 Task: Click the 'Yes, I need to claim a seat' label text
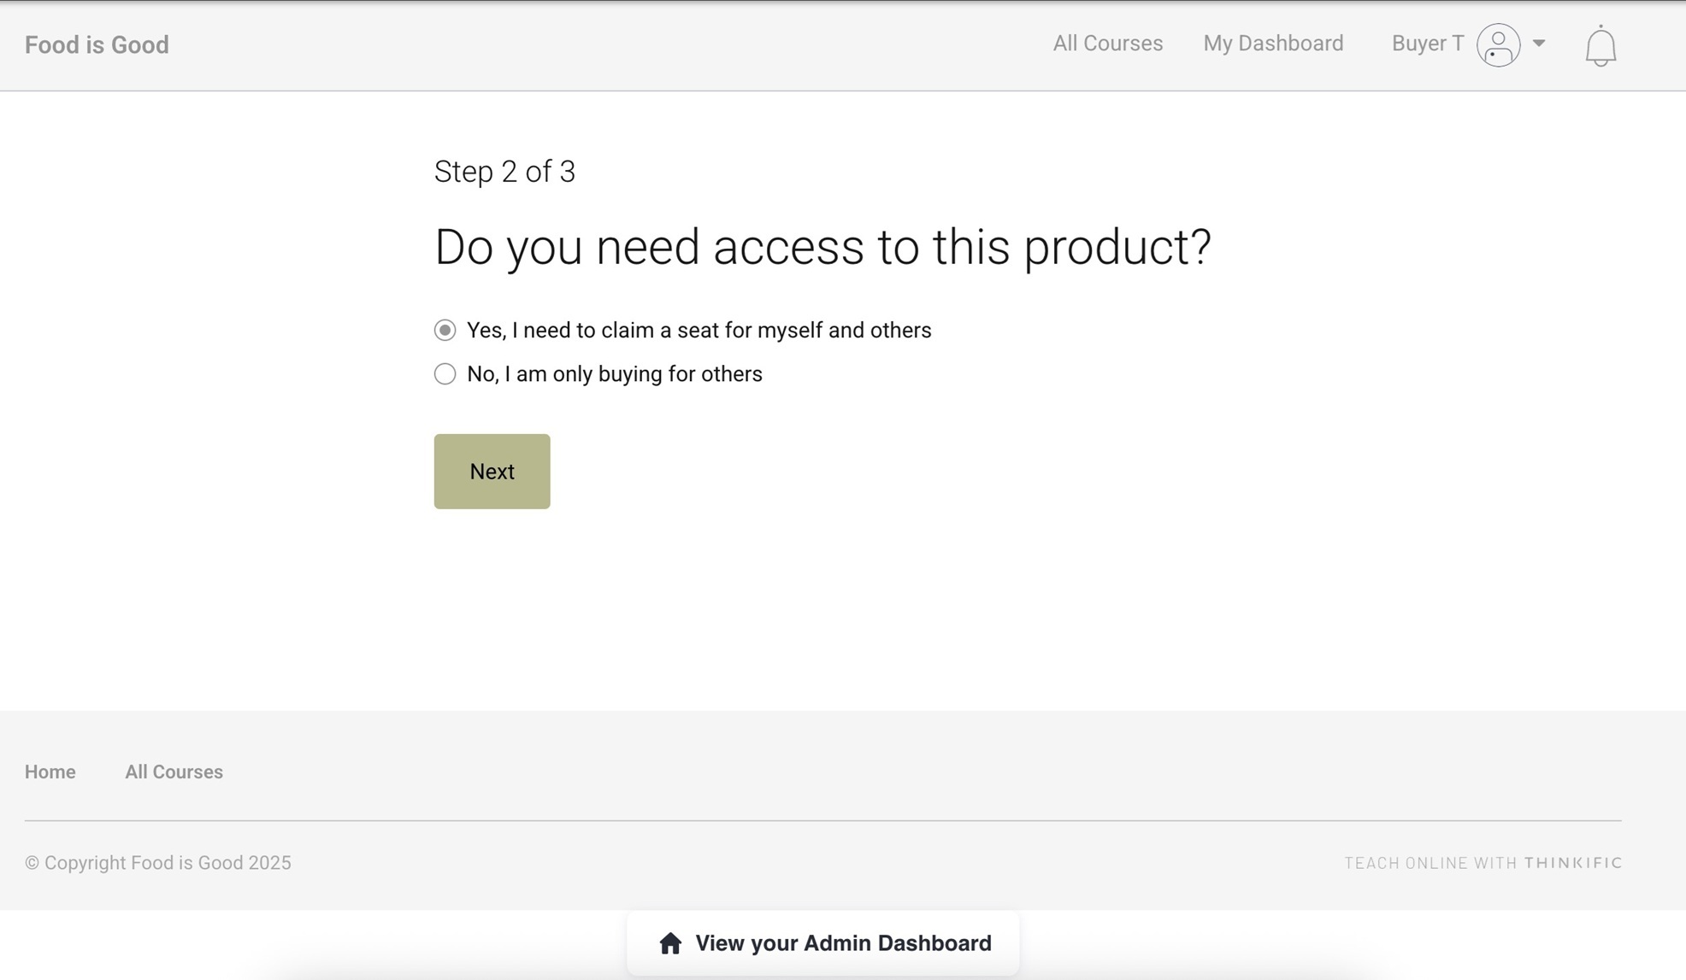(x=699, y=330)
